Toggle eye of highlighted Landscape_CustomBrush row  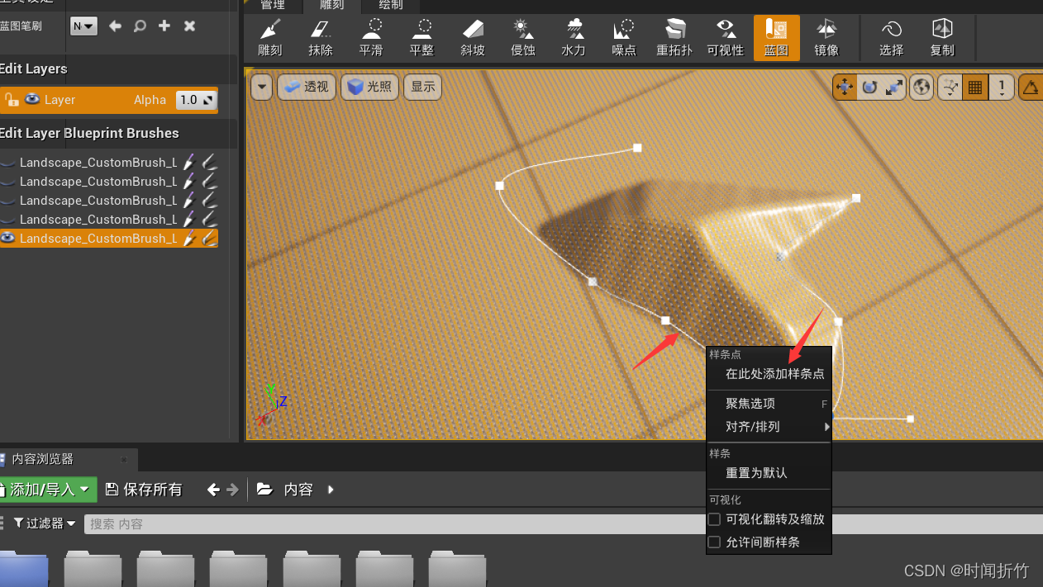8,238
